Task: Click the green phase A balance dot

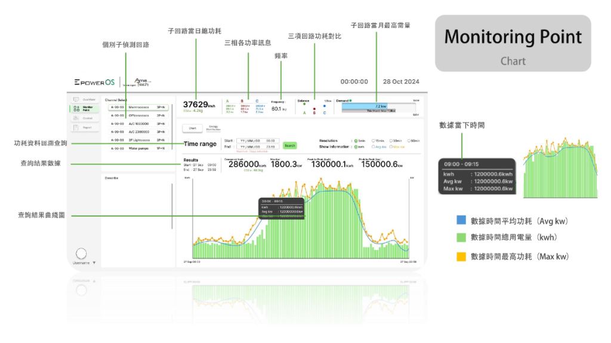Action: (x=304, y=104)
